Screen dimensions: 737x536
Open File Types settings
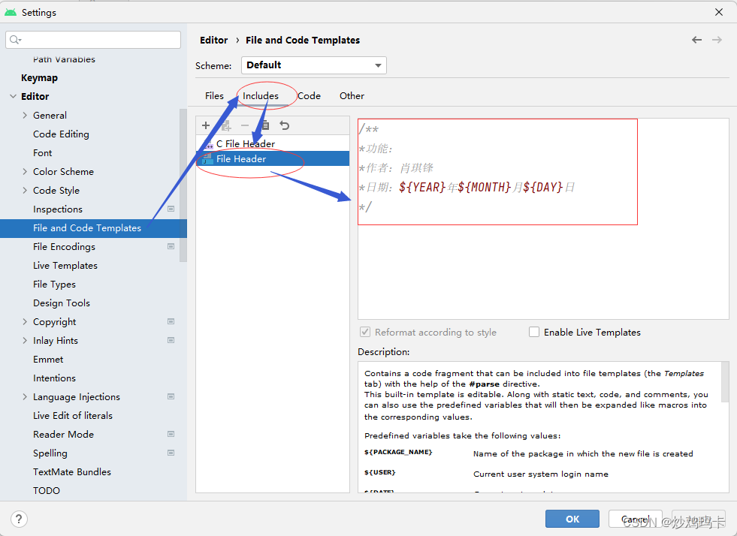55,285
